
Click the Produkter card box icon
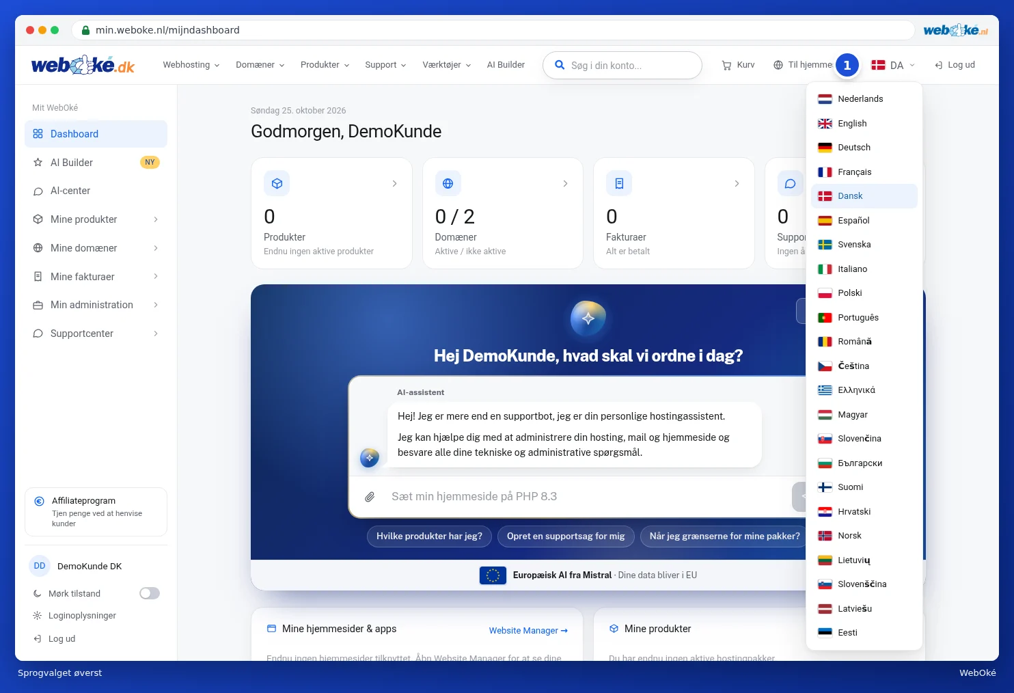[277, 183]
